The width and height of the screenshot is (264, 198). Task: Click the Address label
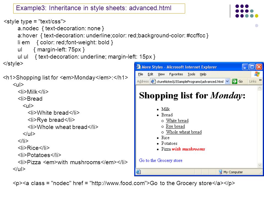(143, 81)
